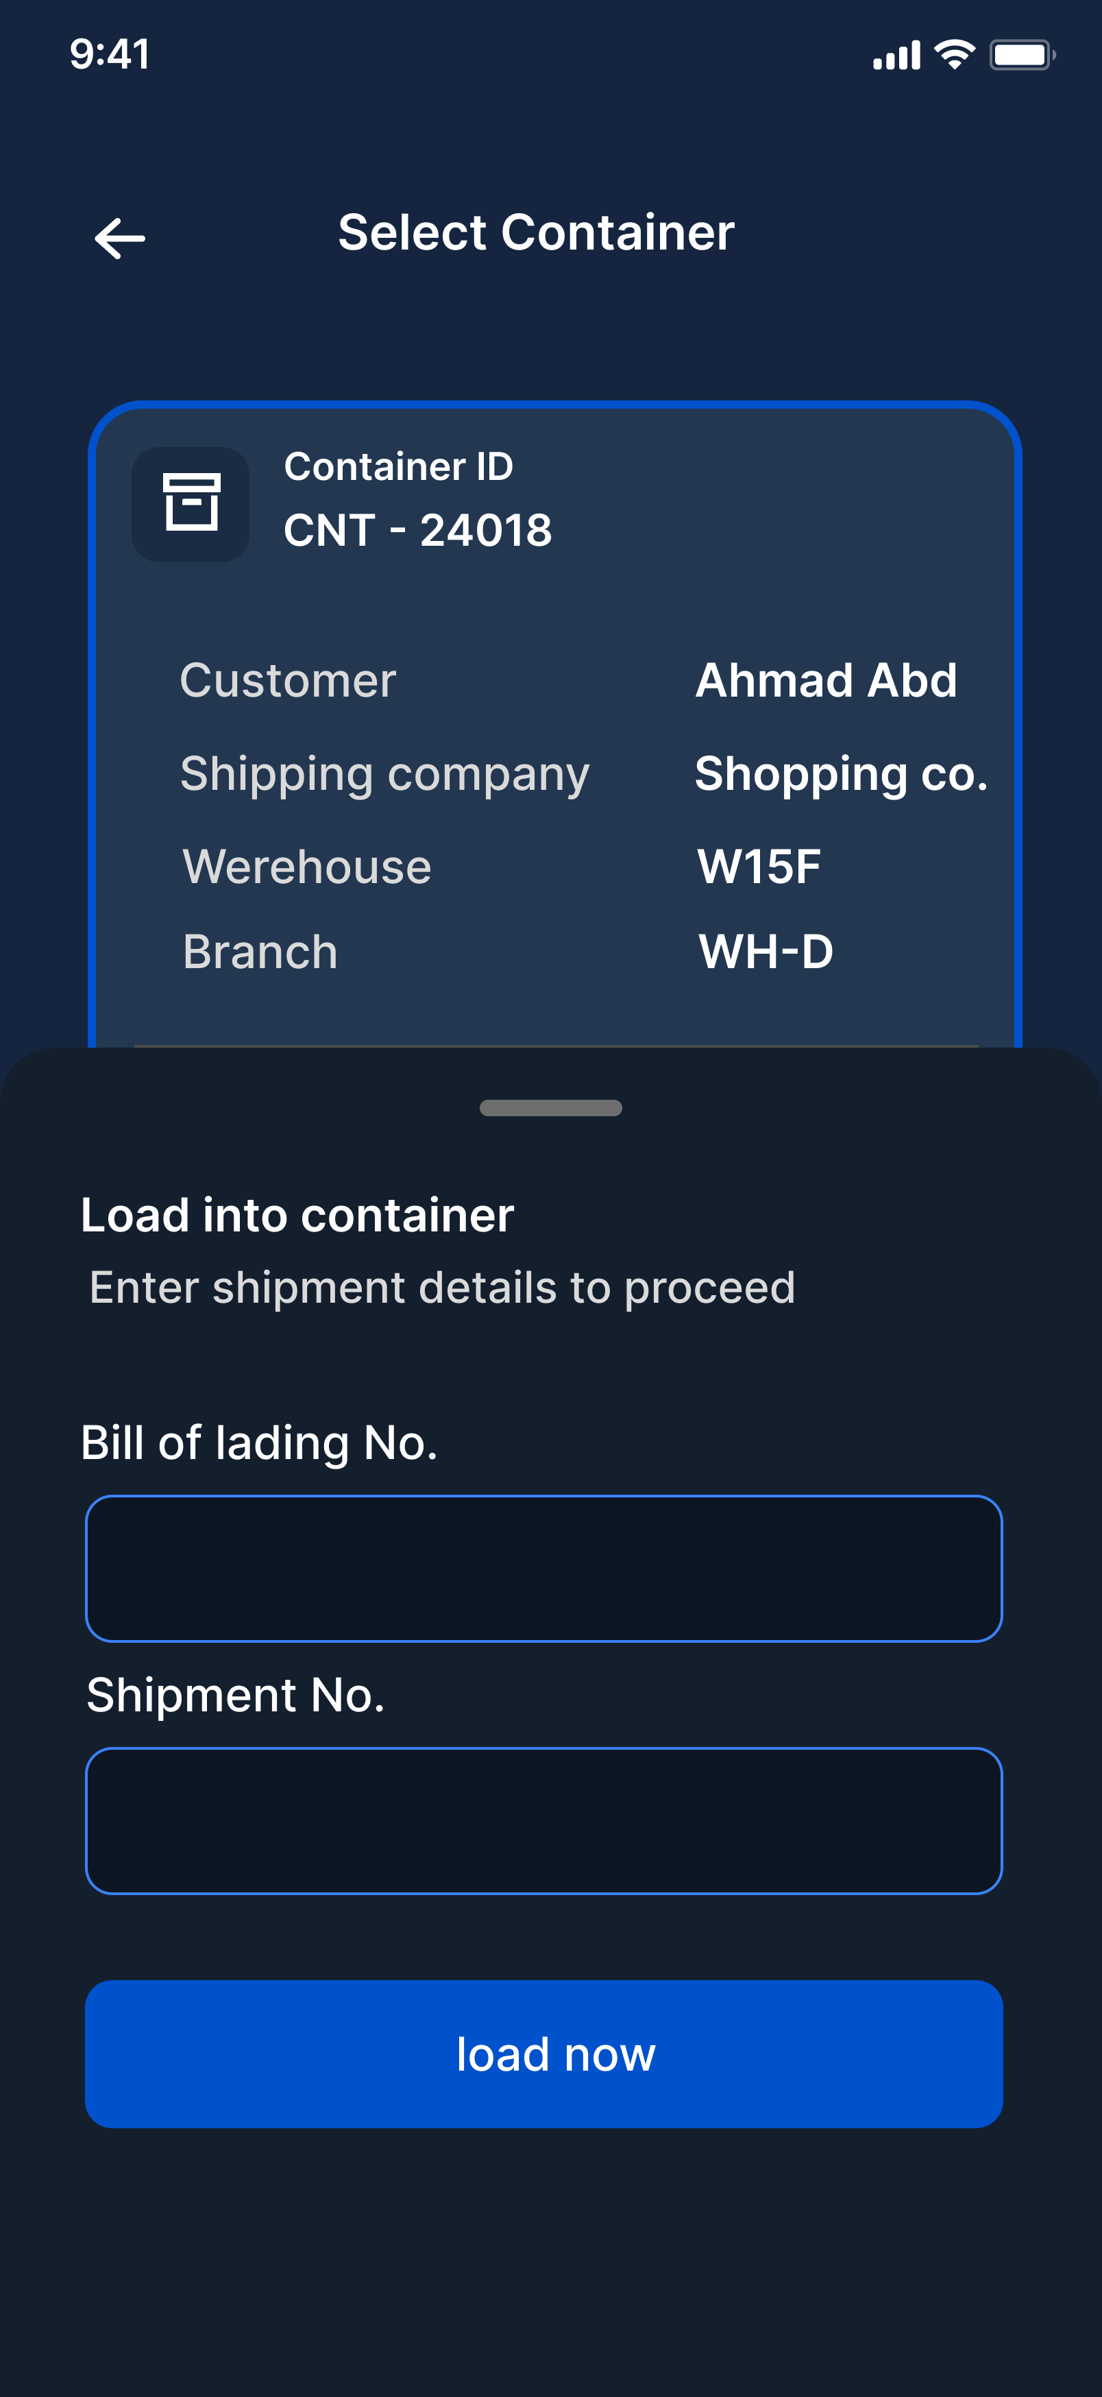Tap the Ahmad Abd customer value
1102x2397 pixels.
click(x=826, y=679)
